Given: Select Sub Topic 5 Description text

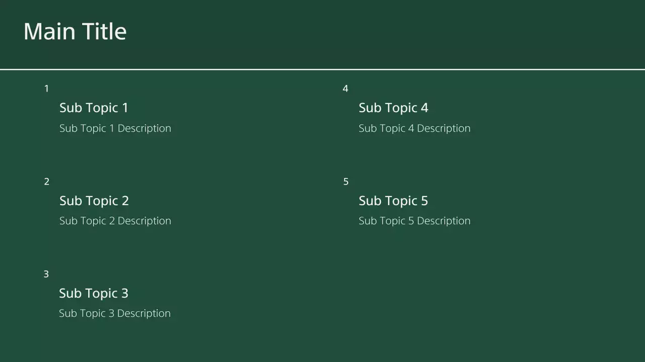Looking at the screenshot, I should 414,221.
